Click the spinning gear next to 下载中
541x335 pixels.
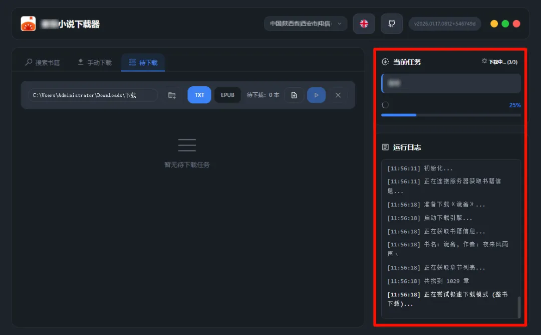484,61
